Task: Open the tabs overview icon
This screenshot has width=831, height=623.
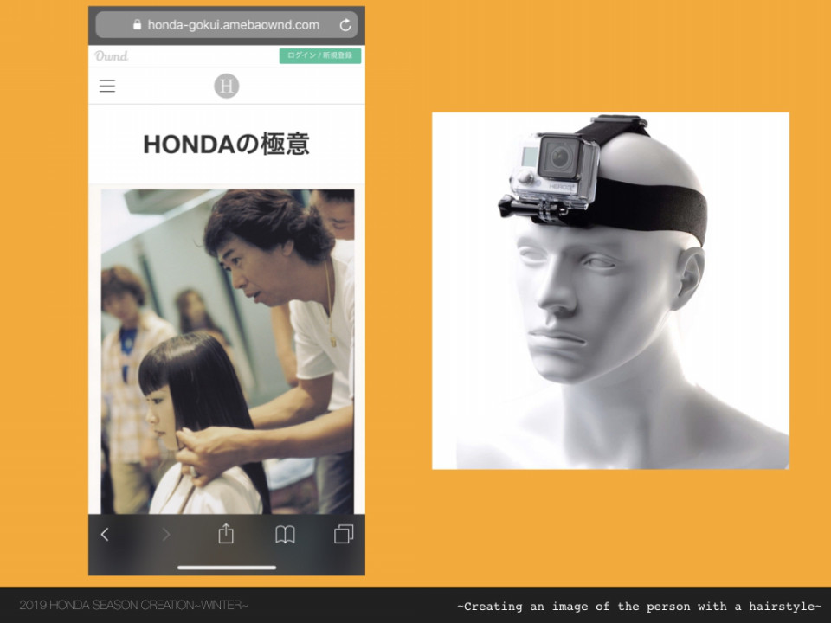Action: coord(344,534)
